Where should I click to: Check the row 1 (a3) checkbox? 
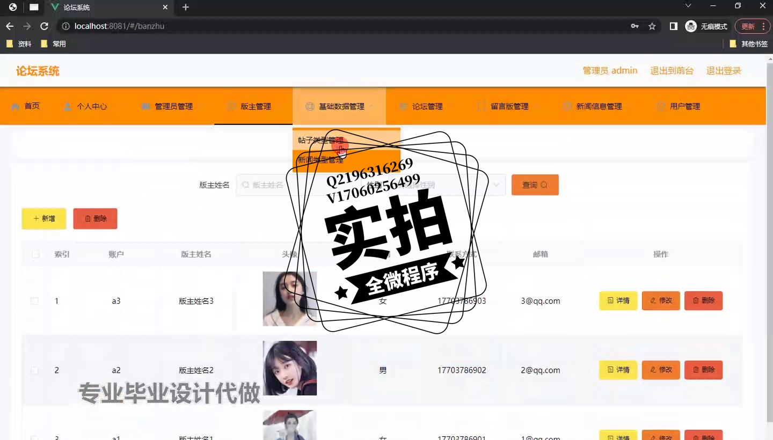click(34, 301)
